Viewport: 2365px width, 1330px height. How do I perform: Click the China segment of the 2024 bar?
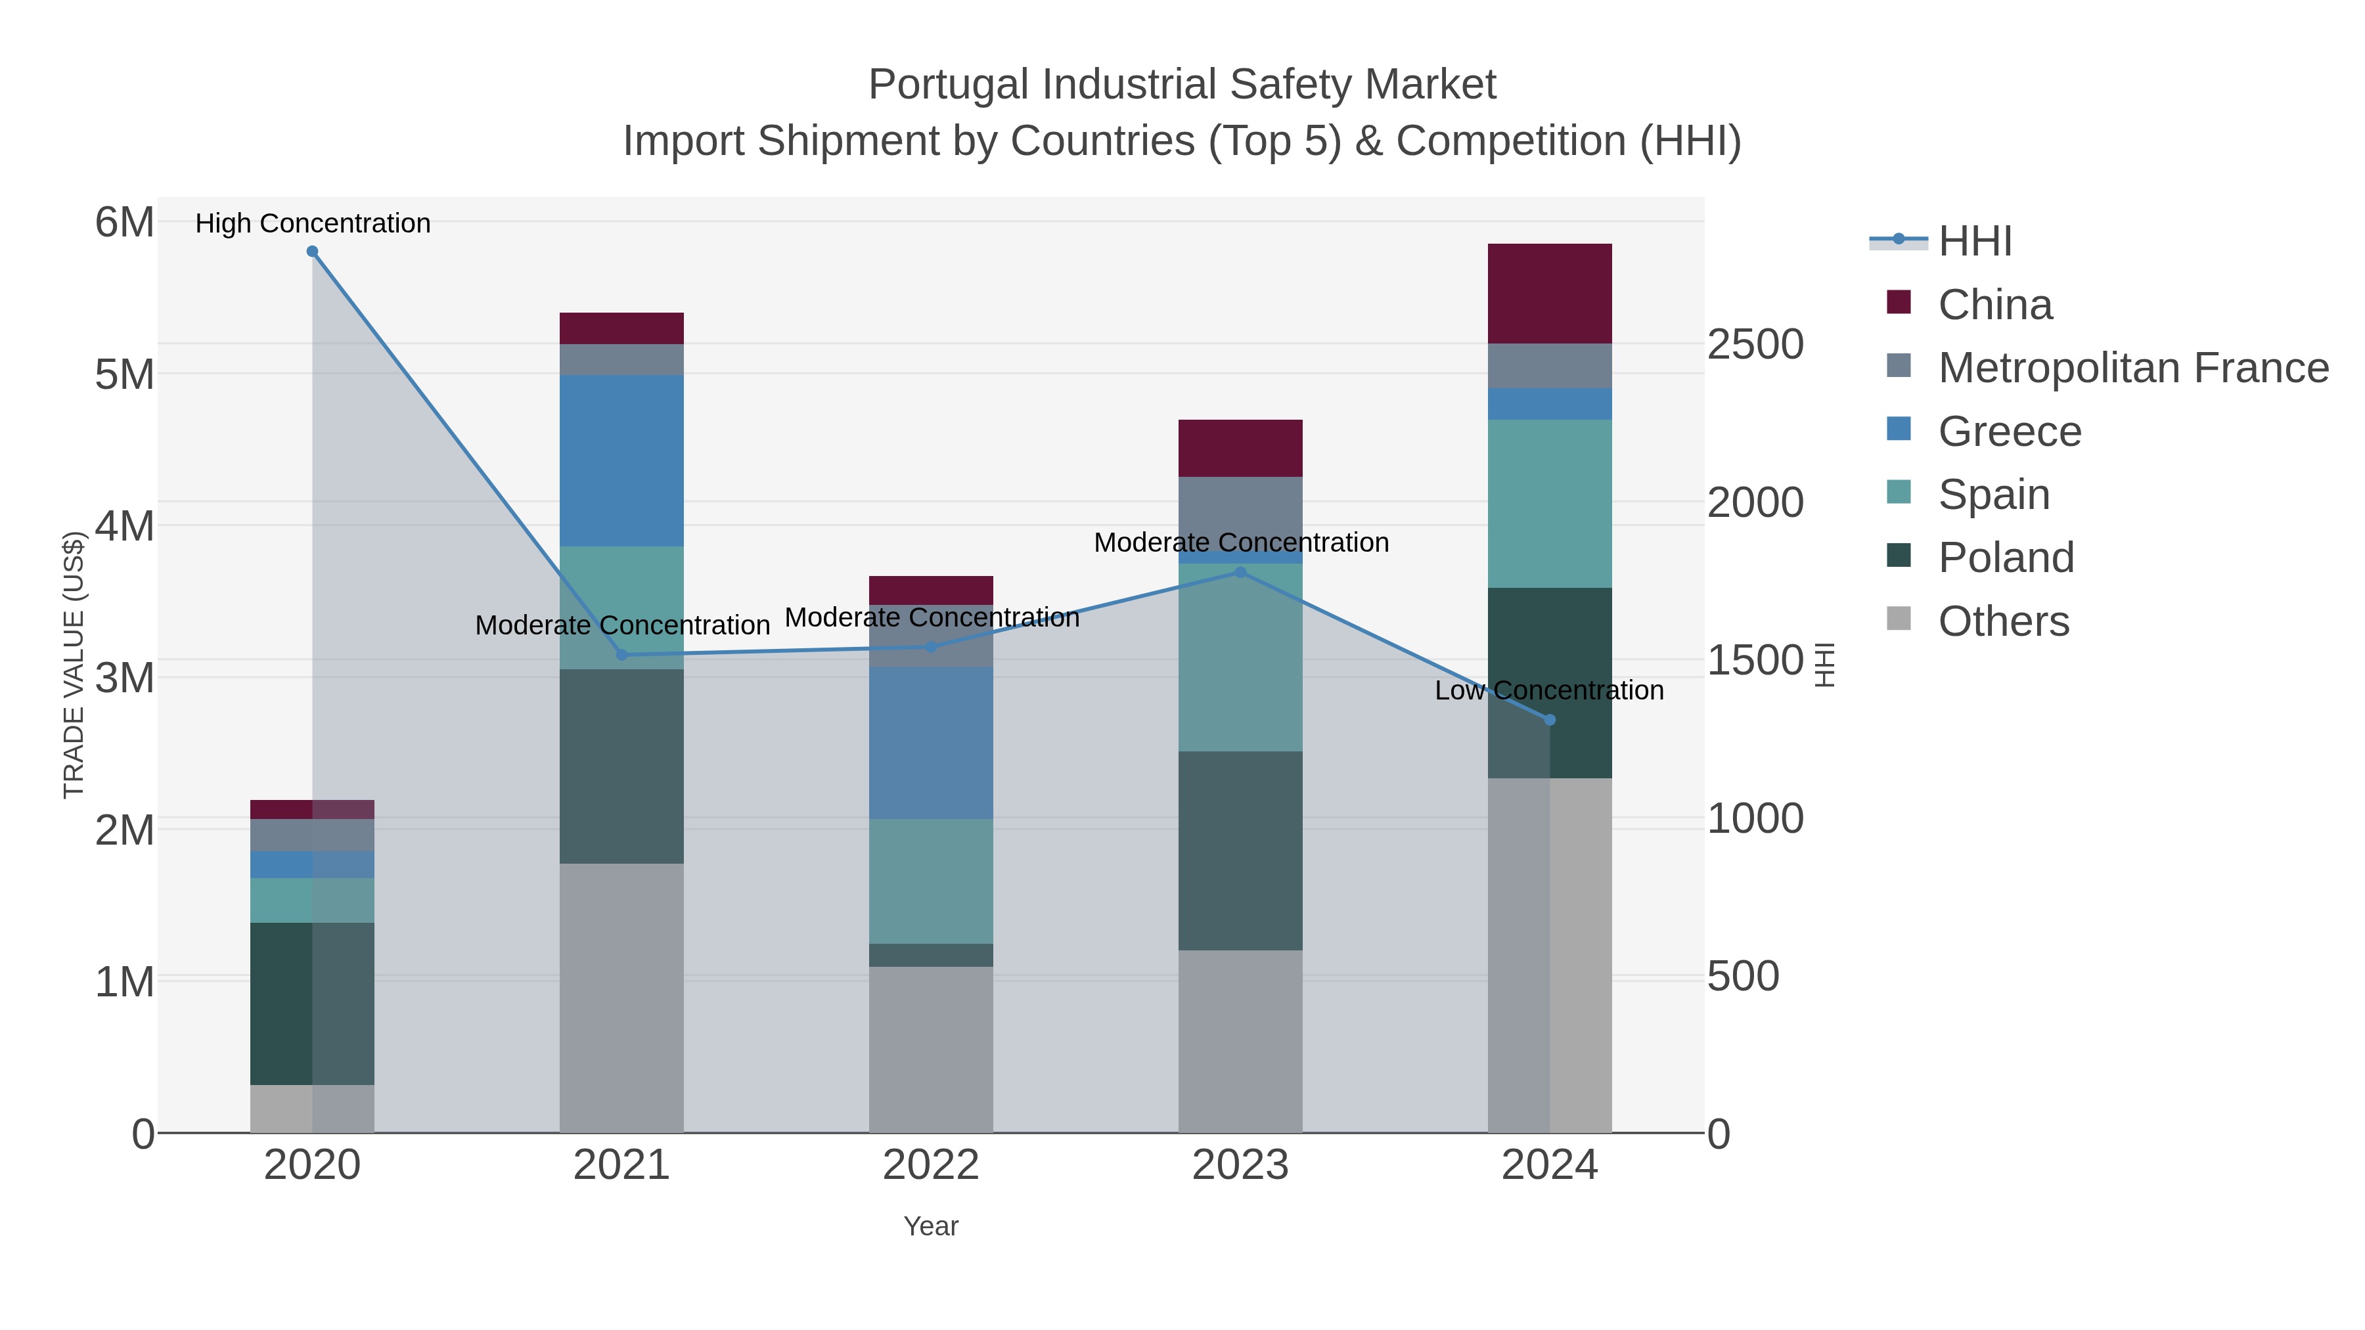point(1550,294)
